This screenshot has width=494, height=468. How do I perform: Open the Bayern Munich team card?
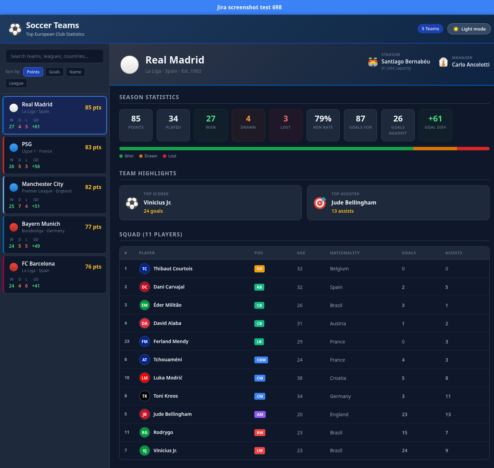tap(55, 235)
